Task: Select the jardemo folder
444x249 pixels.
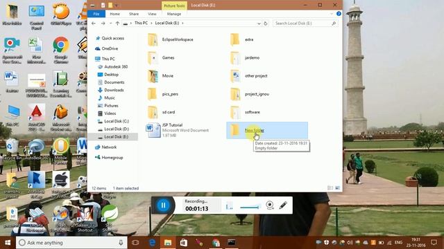Action: [245, 57]
